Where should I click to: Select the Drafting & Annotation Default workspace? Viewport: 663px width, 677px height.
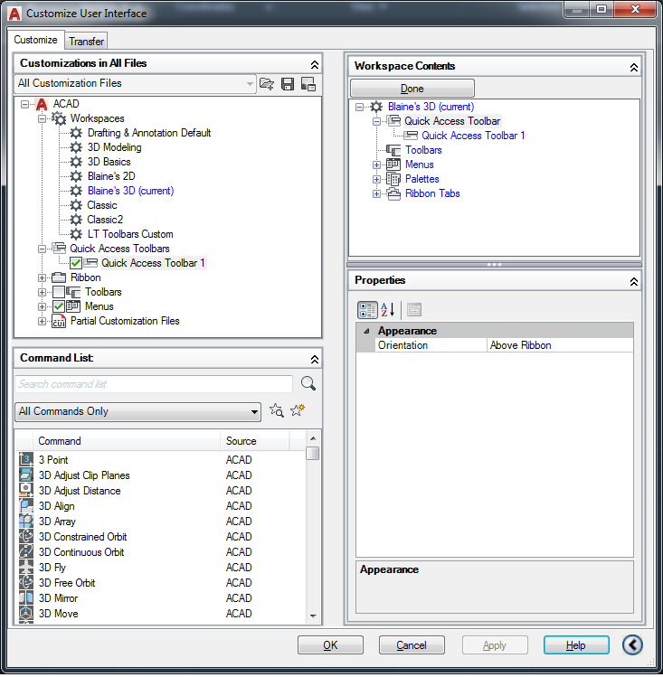pyautogui.click(x=149, y=133)
